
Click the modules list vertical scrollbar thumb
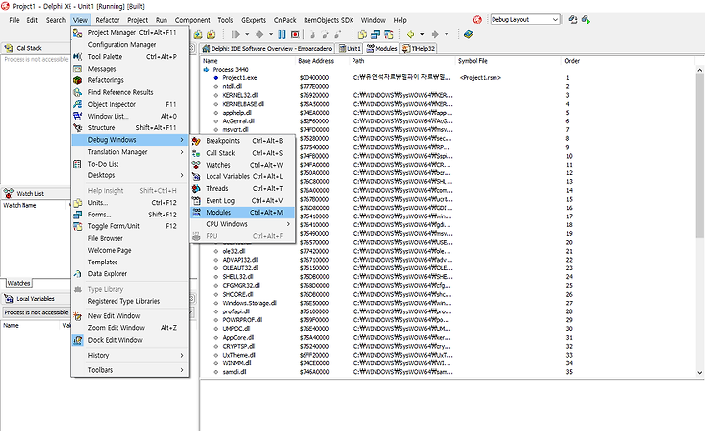[x=699, y=155]
